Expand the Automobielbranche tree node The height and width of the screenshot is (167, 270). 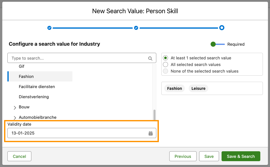point(15,118)
